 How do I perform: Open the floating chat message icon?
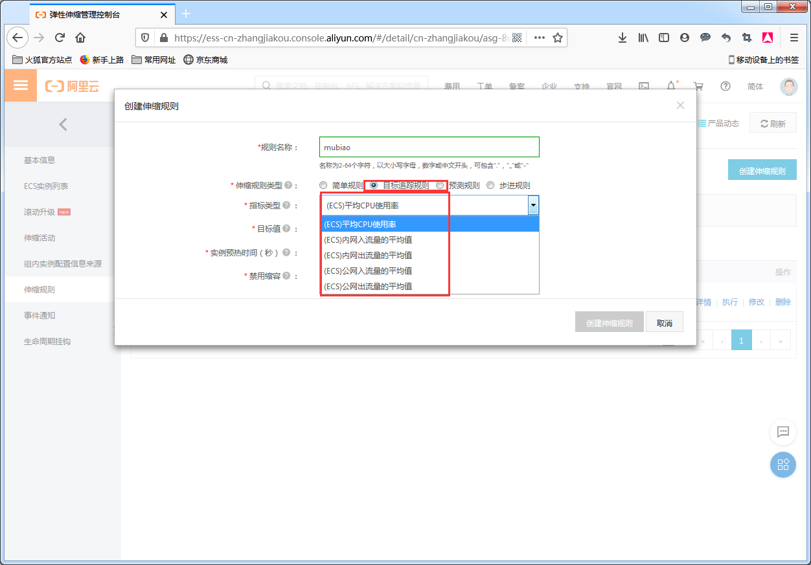[782, 432]
